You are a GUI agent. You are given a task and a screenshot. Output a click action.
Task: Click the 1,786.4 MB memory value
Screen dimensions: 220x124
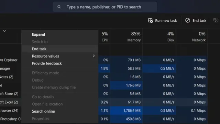132,111
